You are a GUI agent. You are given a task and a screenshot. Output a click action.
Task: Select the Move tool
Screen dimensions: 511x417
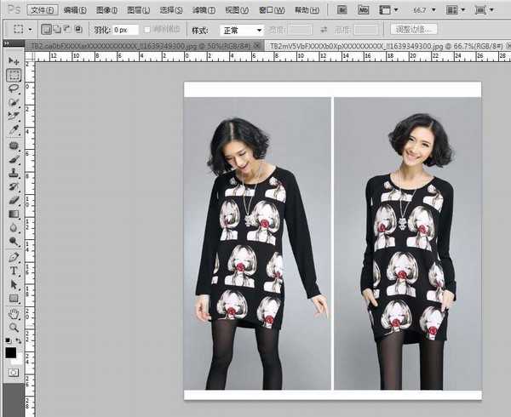click(x=14, y=62)
